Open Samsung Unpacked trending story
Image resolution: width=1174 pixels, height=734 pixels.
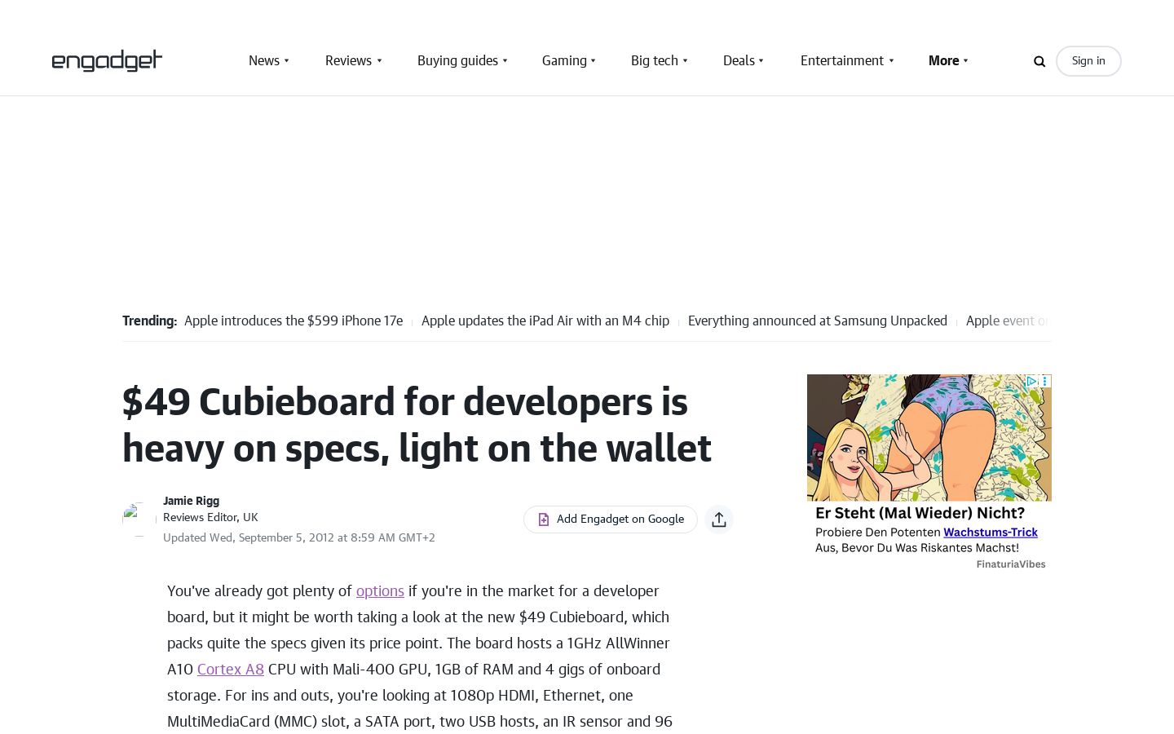pos(818,321)
